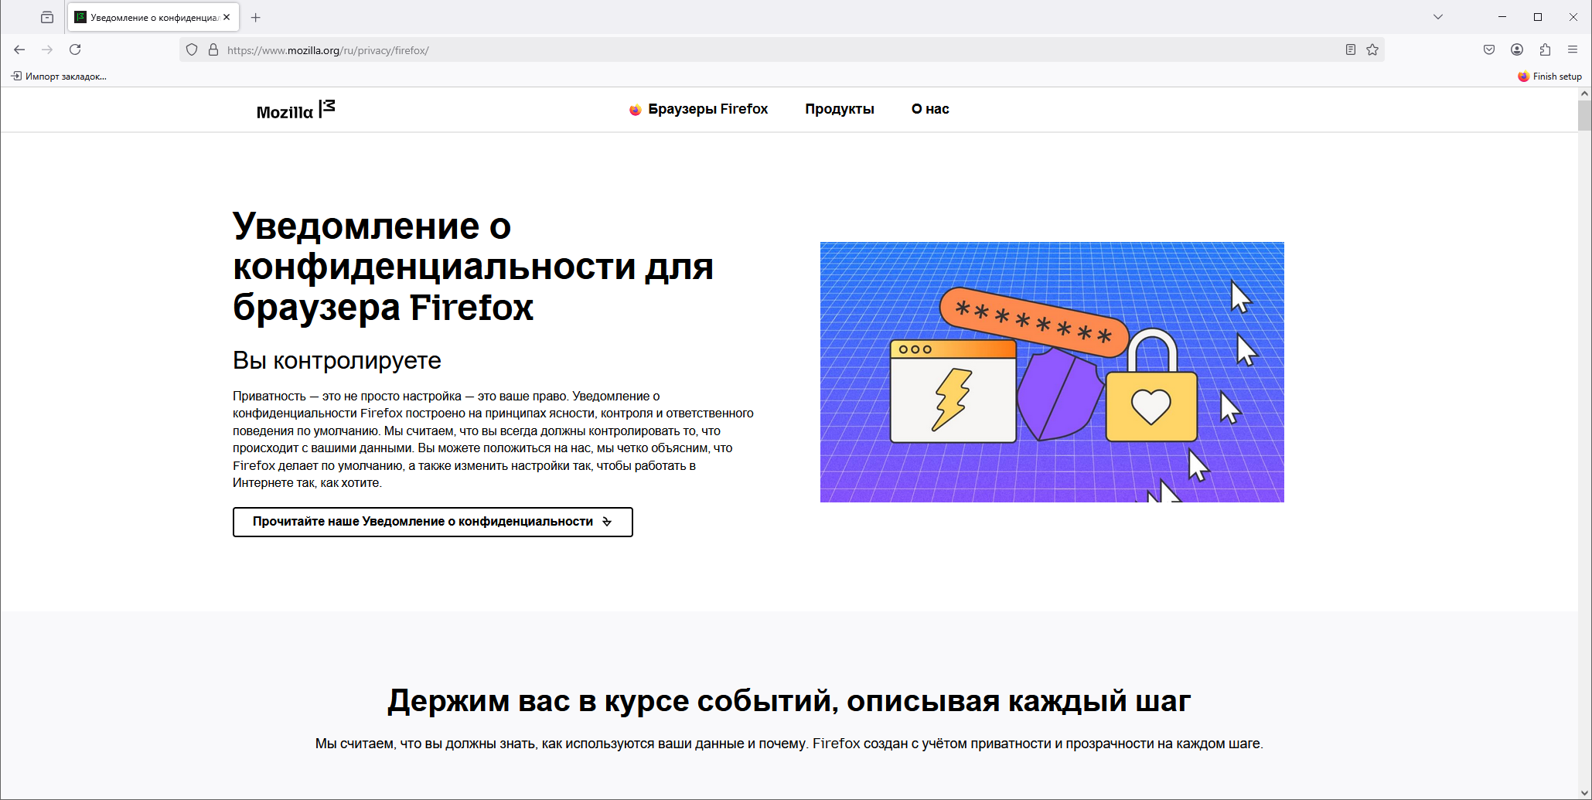The width and height of the screenshot is (1592, 800).
Task: Click the Finish setup button
Action: tap(1549, 77)
